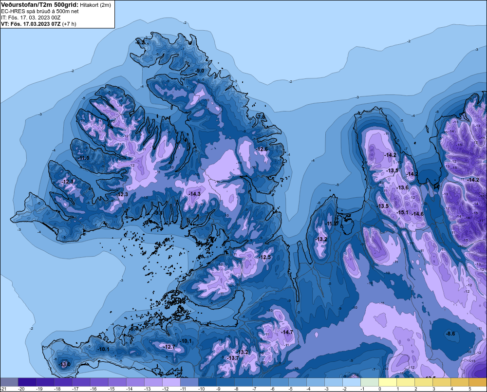Screen dimensions: 487x392
Task: Click the -12.7 temperature value label
Action: pyautogui.click(x=169, y=347)
